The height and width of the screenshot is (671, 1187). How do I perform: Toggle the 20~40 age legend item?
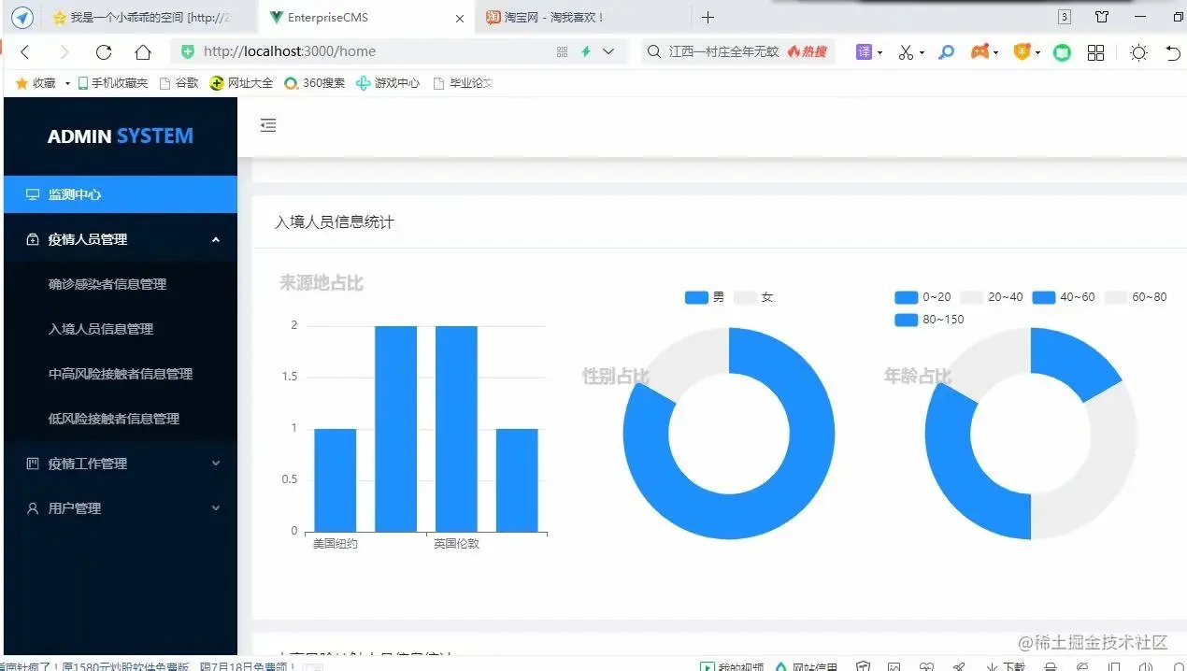[x=992, y=297]
